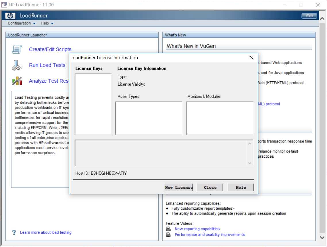The width and height of the screenshot is (327, 247).
Task: Click the Host ID value EBHCGH-IBGX-ATIY
Action: [109, 173]
